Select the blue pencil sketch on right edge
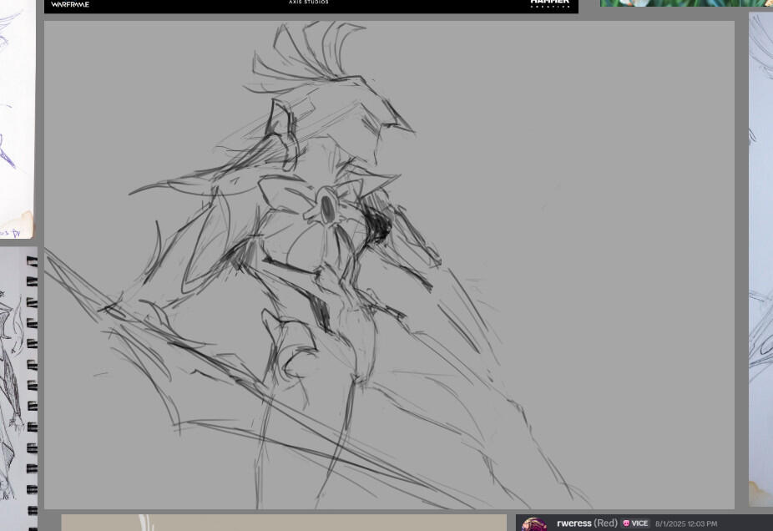The height and width of the screenshot is (531, 773). point(760,260)
